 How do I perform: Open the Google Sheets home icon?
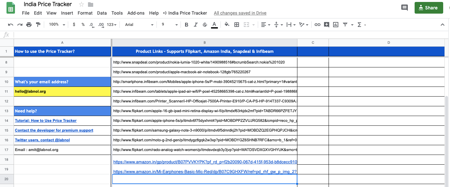[x=11, y=8]
